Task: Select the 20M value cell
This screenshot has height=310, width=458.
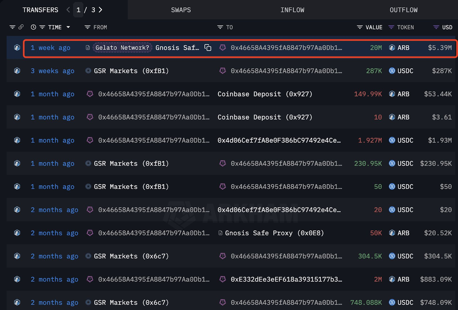Action: (x=376, y=48)
